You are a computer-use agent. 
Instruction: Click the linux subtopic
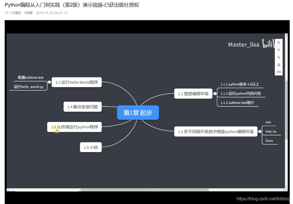(269, 141)
